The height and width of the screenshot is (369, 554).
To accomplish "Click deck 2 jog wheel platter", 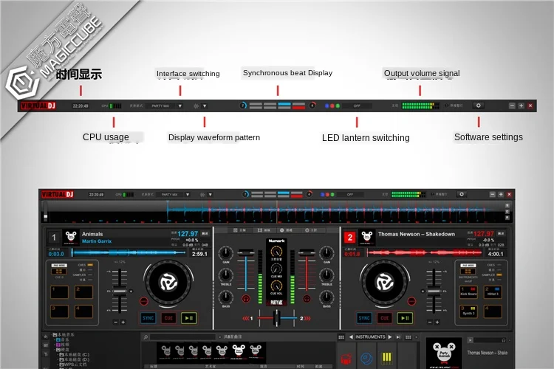I will [x=384, y=283].
